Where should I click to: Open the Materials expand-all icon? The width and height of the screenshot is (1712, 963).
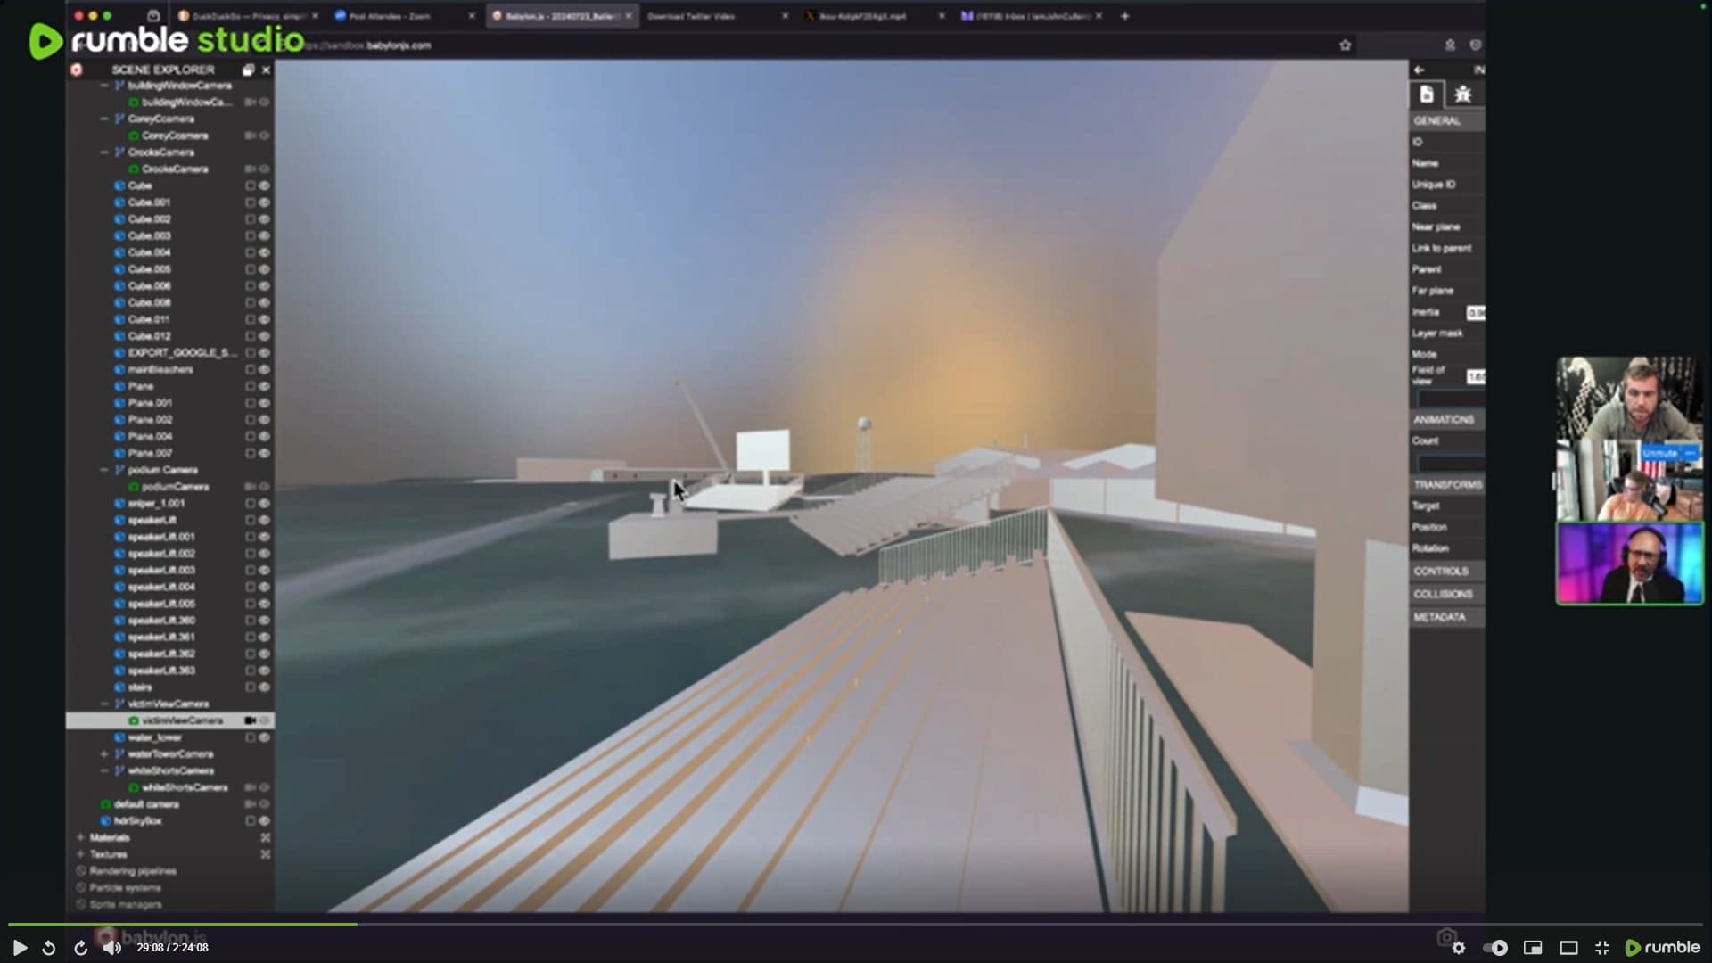coord(265,838)
